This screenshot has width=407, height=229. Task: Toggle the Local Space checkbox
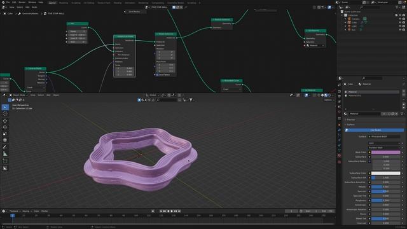tap(157, 74)
